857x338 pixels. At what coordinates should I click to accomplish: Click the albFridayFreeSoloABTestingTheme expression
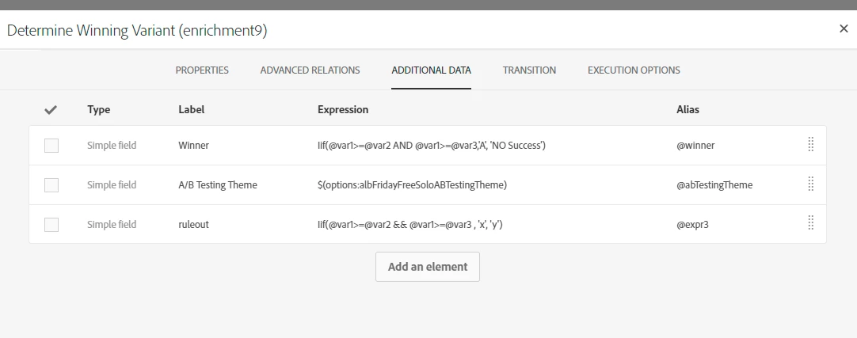412,184
